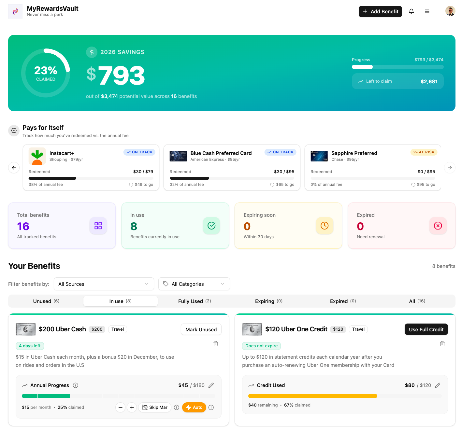Expand the All Categories filter
The height and width of the screenshot is (429, 462).
click(x=194, y=284)
